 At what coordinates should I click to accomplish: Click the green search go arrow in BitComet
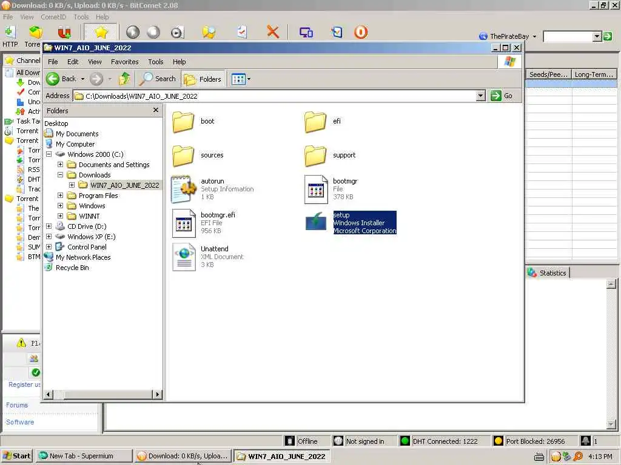click(x=608, y=37)
